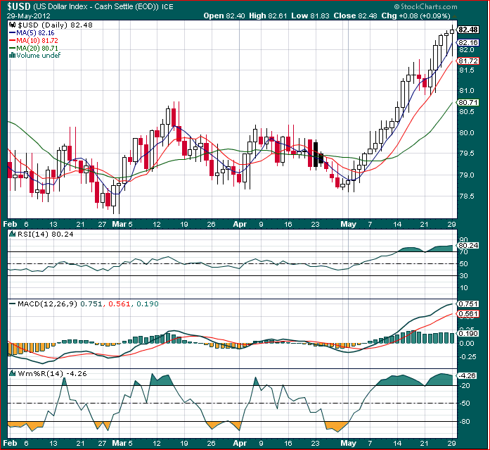The image size is (490, 450).
Task: Click the RSI 30 oversold level label
Action: point(464,275)
